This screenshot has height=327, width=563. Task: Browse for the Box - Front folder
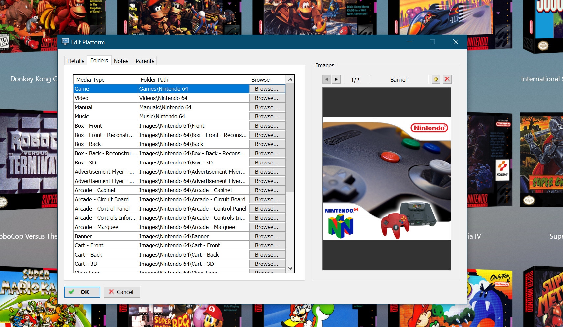267,126
